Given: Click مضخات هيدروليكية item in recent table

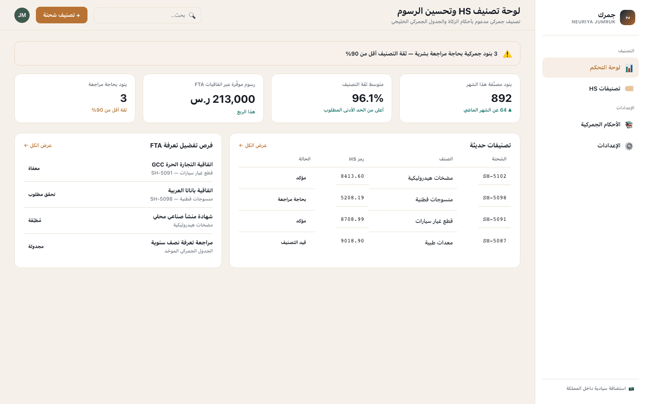Looking at the screenshot, I should pos(430,178).
